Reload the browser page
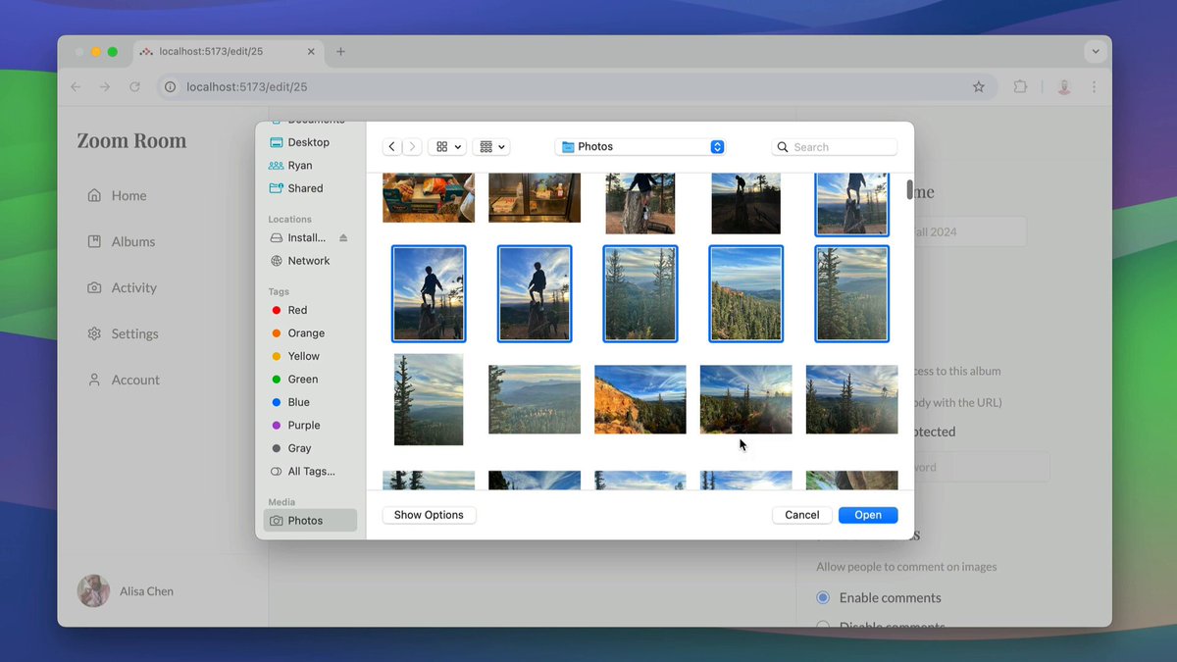This screenshot has height=662, width=1177. 134,87
